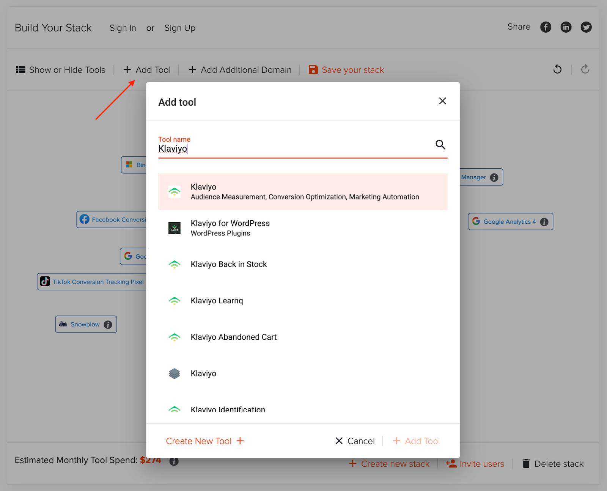Click info icon beside Estimated Monthly Spend
The width and height of the screenshot is (607, 491).
click(174, 461)
